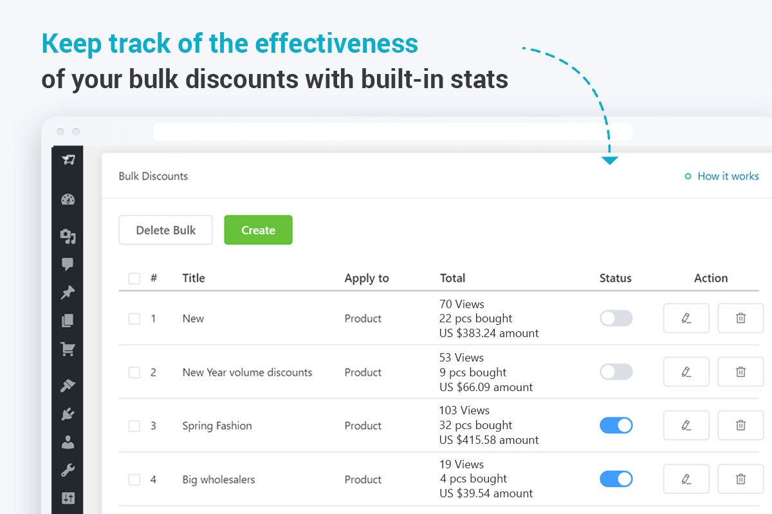
Task: Edit the Spring Fashion discount
Action: tap(686, 425)
